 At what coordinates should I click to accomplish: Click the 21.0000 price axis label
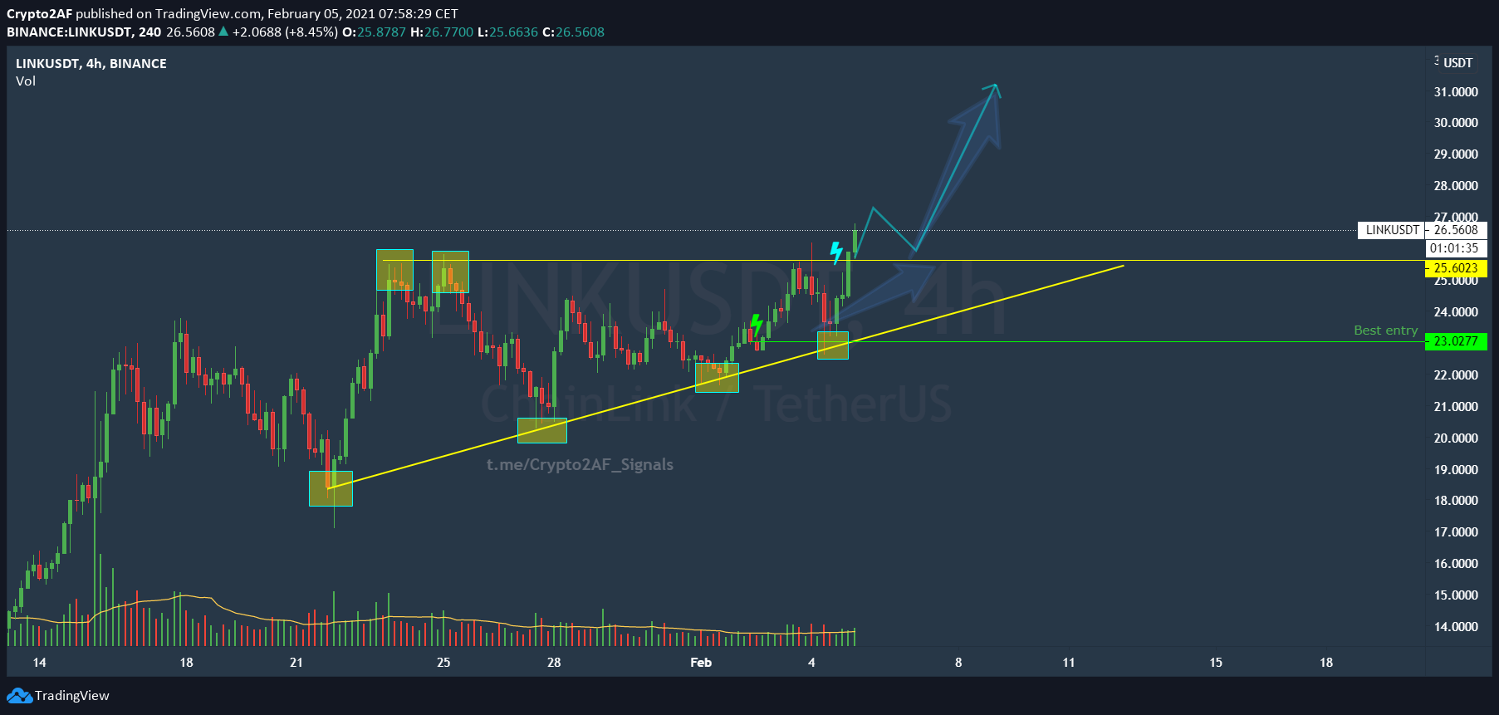[x=1456, y=407]
